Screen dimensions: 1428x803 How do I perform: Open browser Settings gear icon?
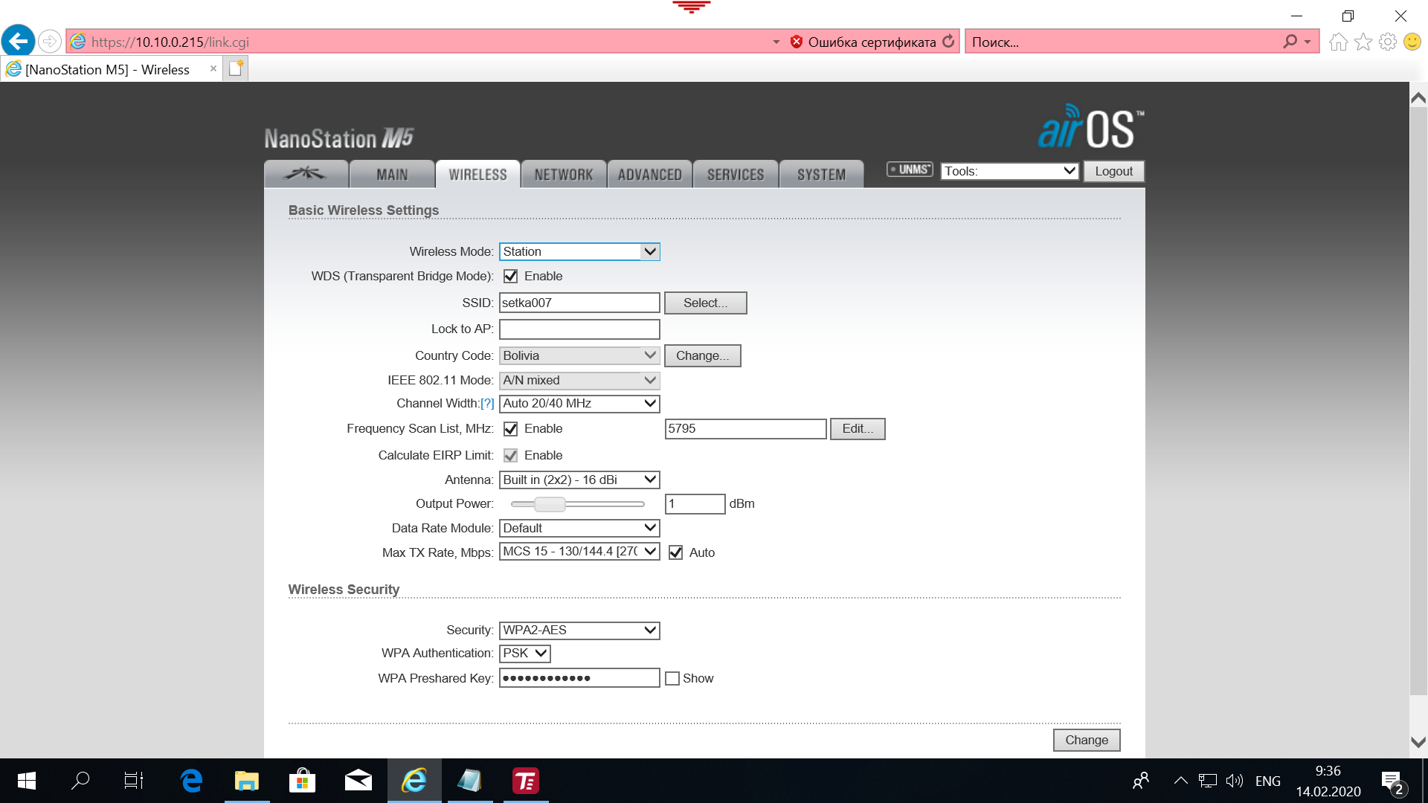pos(1387,42)
